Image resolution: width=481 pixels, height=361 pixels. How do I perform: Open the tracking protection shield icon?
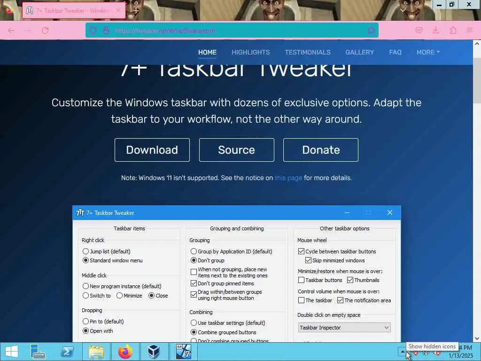point(93,31)
